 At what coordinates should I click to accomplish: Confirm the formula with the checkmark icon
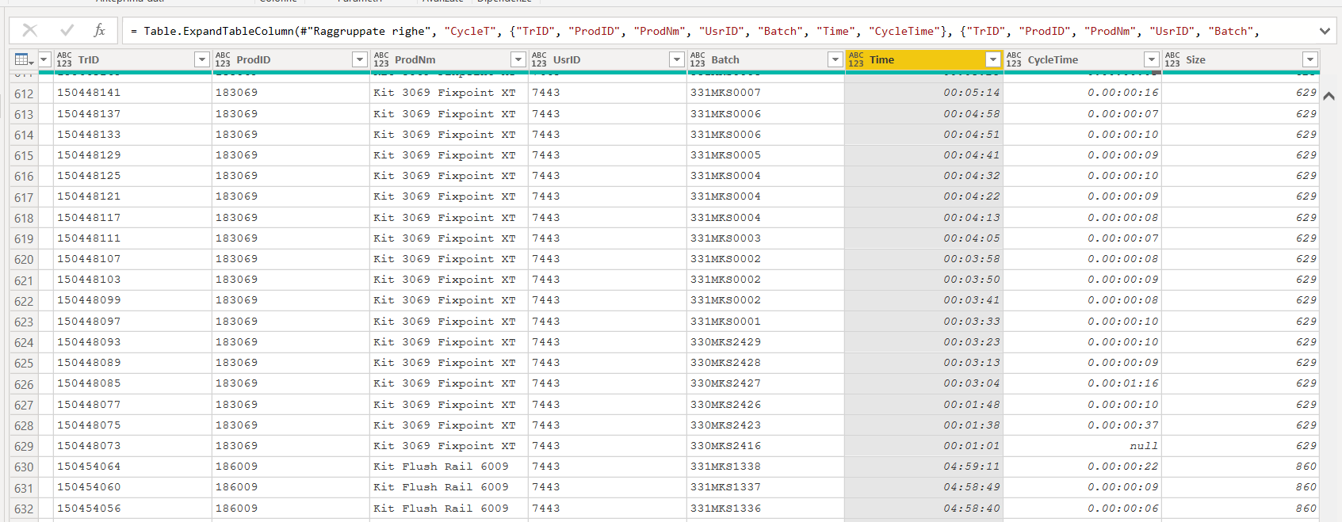[67, 31]
